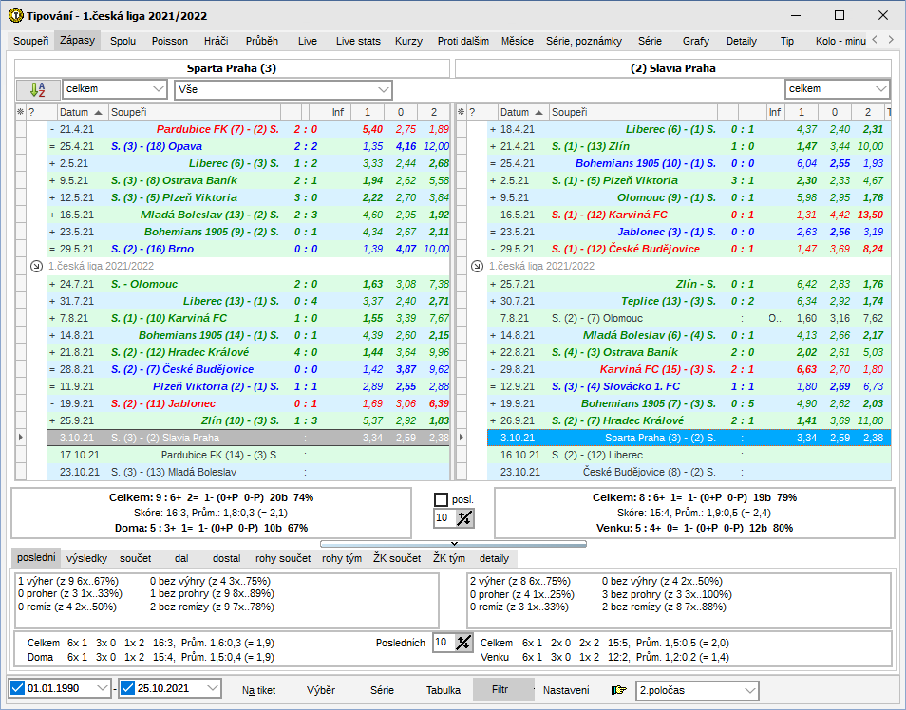Open the 01.01.1990 date picker dropdown
Image resolution: width=906 pixels, height=710 pixels.
(x=103, y=688)
